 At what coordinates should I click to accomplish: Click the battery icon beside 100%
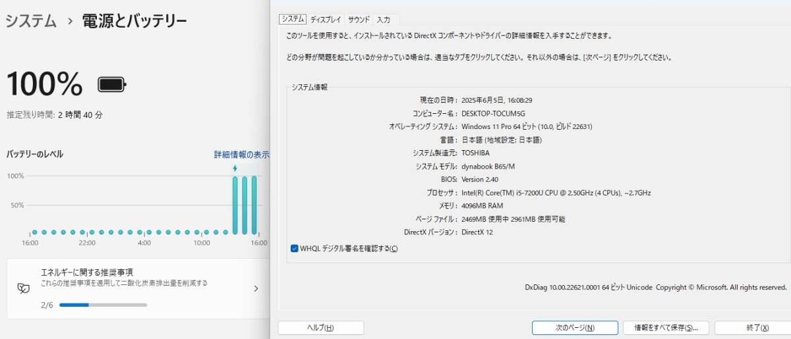tap(112, 84)
